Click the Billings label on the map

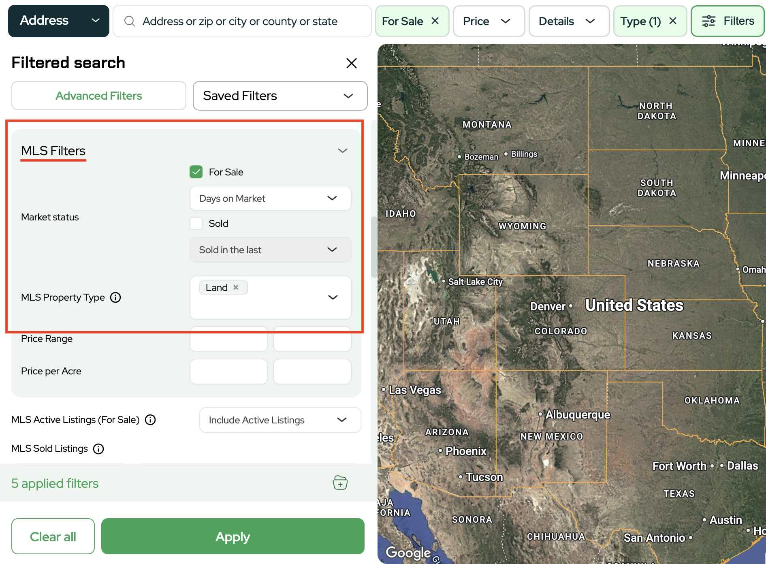[524, 154]
